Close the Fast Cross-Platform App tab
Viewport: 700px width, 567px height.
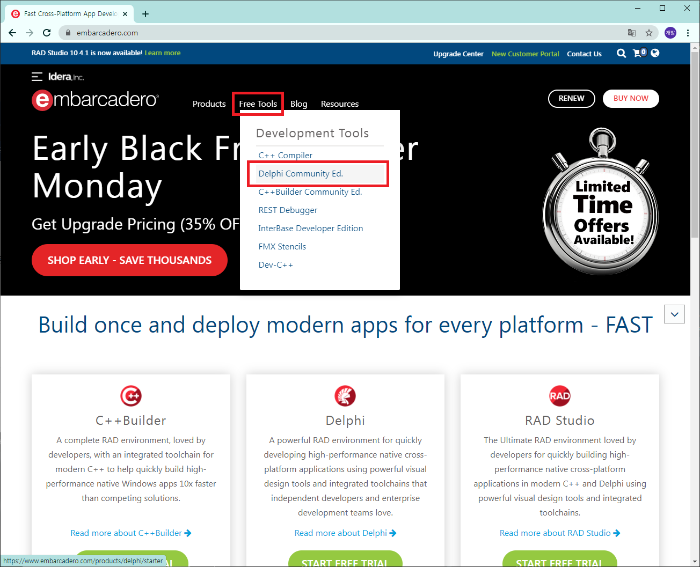point(126,14)
